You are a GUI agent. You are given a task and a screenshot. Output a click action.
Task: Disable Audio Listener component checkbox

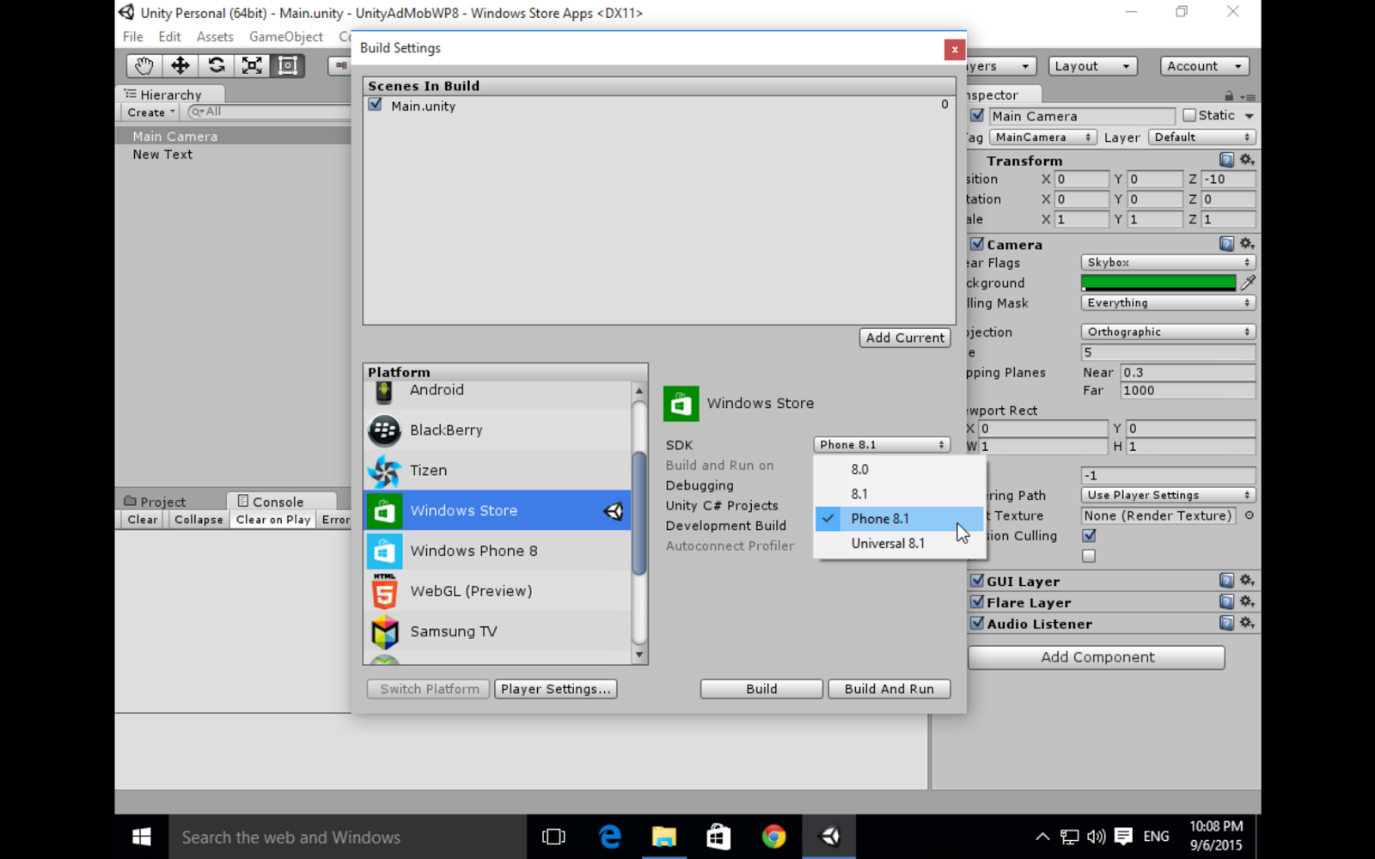click(977, 624)
